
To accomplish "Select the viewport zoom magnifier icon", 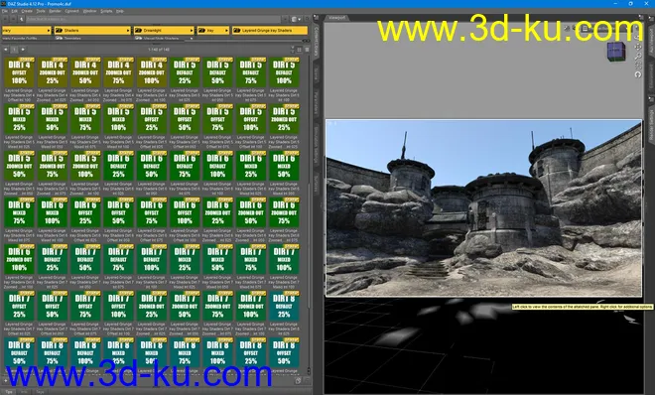I will (638, 56).
